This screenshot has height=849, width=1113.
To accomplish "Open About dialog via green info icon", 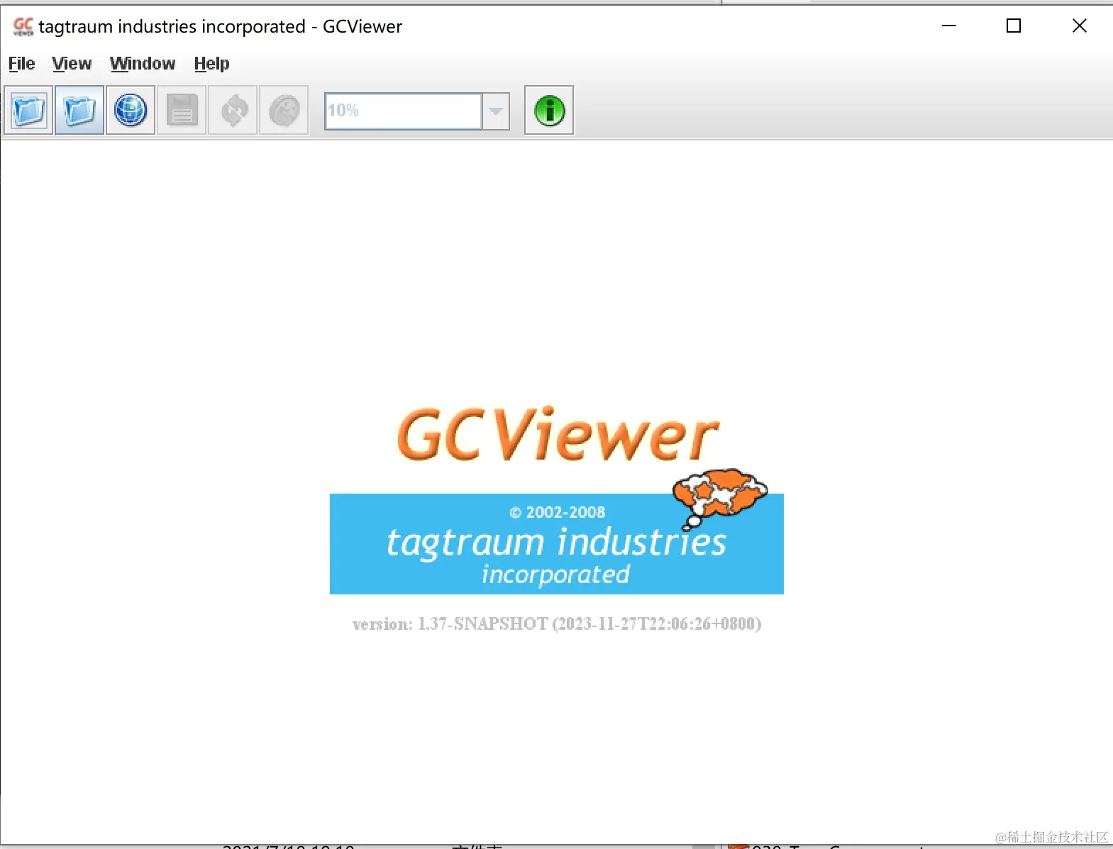I will click(x=549, y=111).
